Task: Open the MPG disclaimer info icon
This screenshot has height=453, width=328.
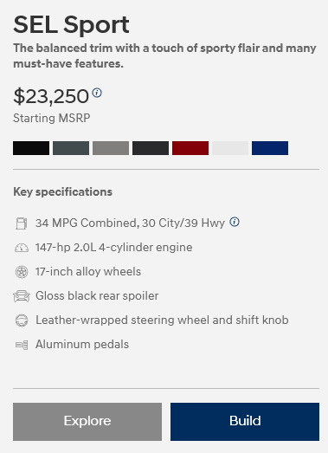Action: pos(235,222)
